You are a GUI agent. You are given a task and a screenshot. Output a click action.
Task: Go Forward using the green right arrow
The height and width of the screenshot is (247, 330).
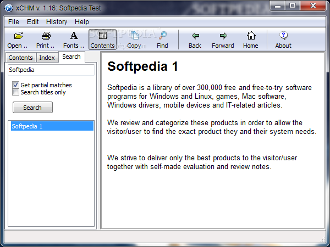click(223, 36)
